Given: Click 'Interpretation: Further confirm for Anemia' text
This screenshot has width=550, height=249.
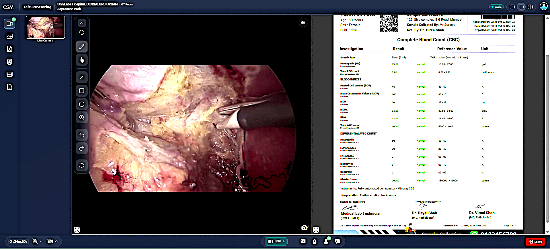Looking at the screenshot, I should pyautogui.click(x=368, y=195).
